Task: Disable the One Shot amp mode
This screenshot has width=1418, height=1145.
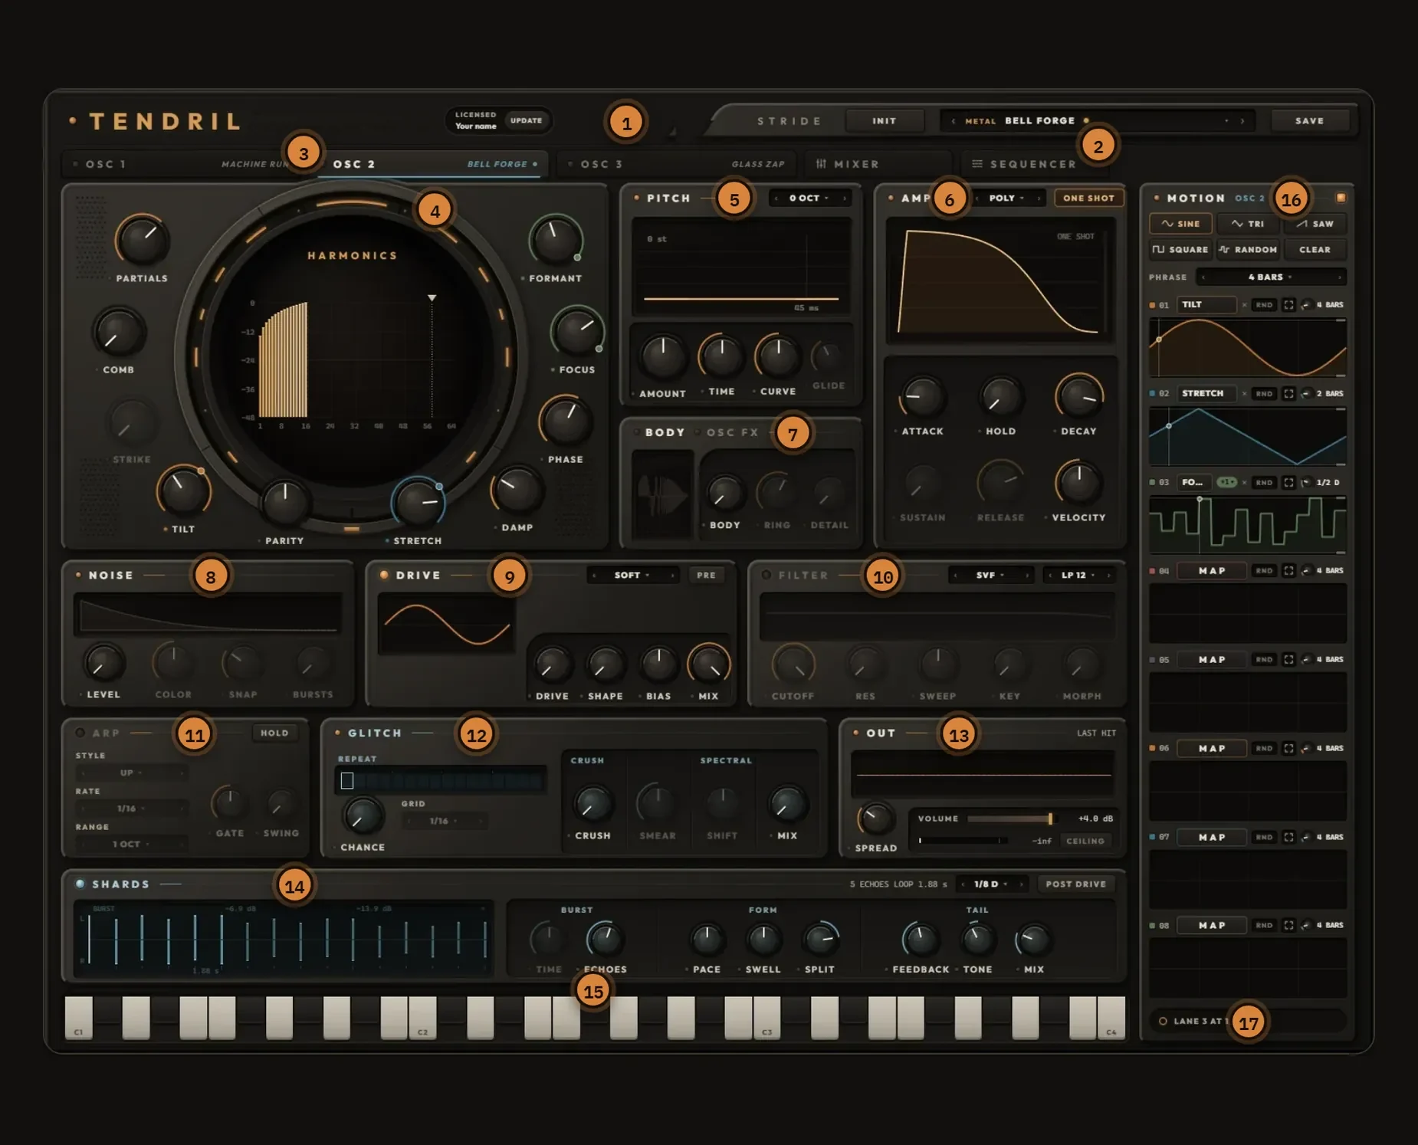Action: (1088, 198)
